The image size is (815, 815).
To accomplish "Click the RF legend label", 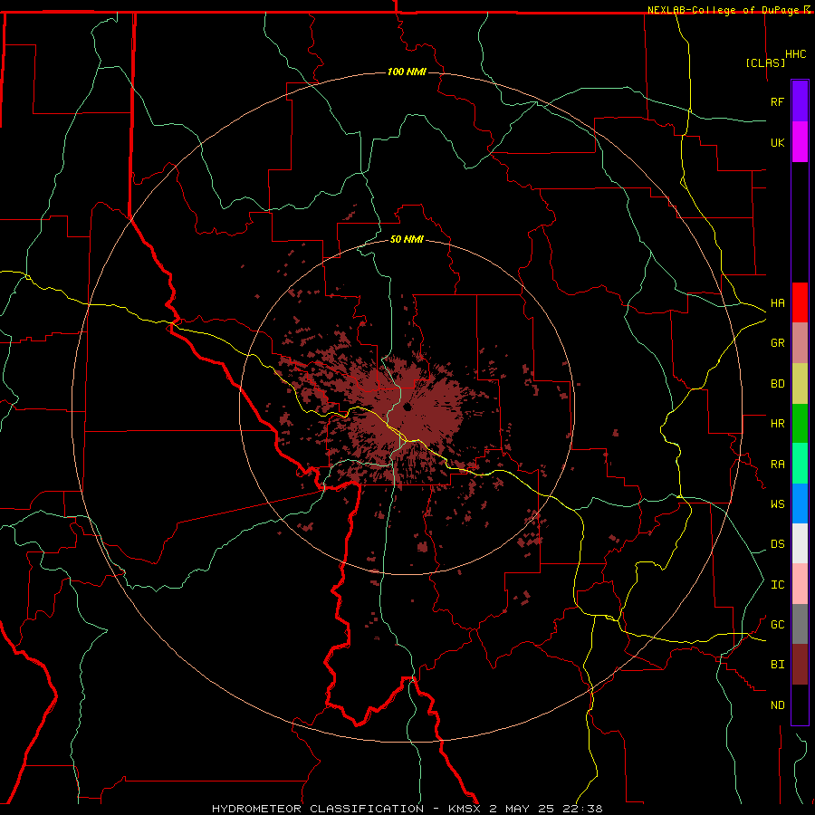I will (x=777, y=101).
